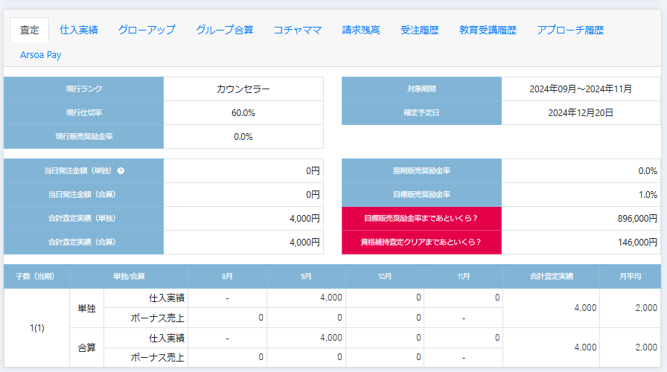Click the red 目標販売奨励金率まであといくら？ label
The width and height of the screenshot is (667, 372).
pos(421,218)
